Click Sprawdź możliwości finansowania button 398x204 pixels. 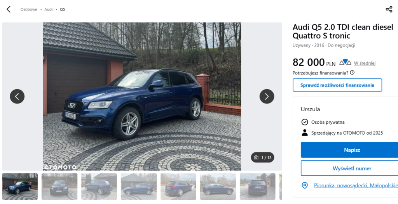(337, 85)
